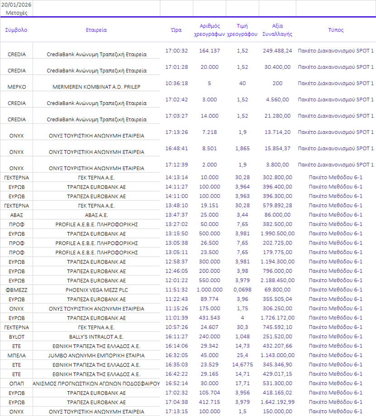Image resolution: width=376 pixels, height=416 pixels.
Task: Select quantity 19.151 cell
Action: (x=209, y=206)
